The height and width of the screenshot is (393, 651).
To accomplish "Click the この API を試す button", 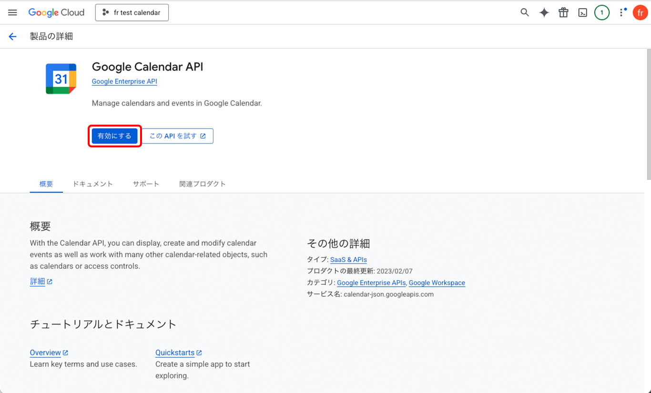I will coord(177,136).
